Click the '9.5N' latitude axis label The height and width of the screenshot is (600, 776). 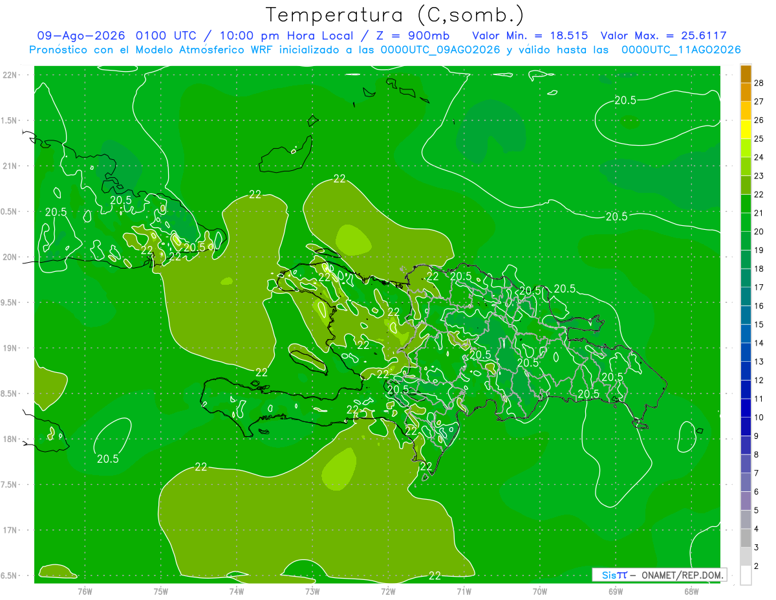pyautogui.click(x=9, y=302)
